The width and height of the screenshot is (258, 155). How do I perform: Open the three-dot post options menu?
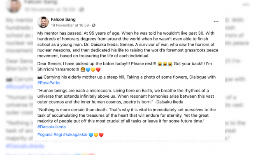(216, 21)
